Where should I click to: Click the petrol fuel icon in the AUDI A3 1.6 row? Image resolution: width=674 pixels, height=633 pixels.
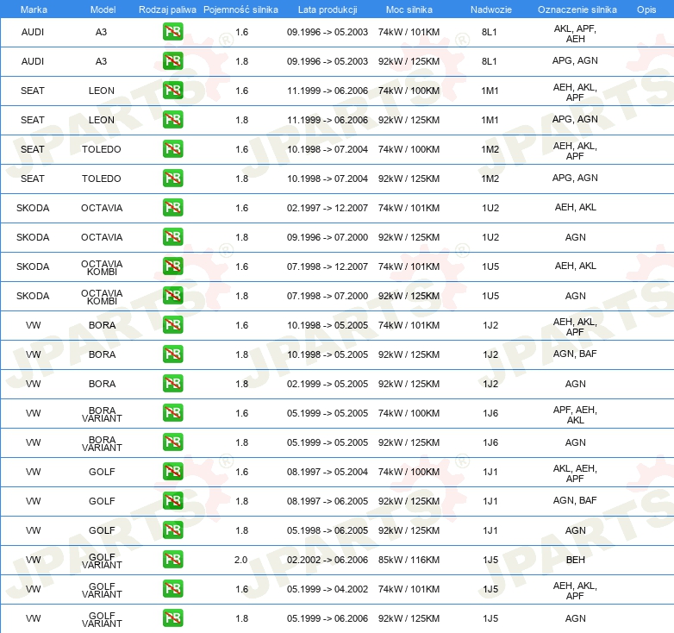tap(172, 32)
